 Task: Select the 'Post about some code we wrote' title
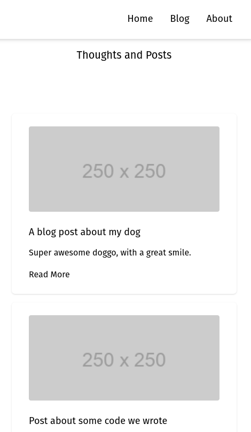click(x=98, y=421)
